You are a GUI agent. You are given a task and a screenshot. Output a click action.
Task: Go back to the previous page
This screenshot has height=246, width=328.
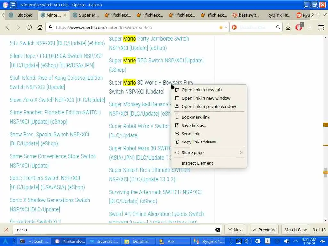(x=8, y=27)
